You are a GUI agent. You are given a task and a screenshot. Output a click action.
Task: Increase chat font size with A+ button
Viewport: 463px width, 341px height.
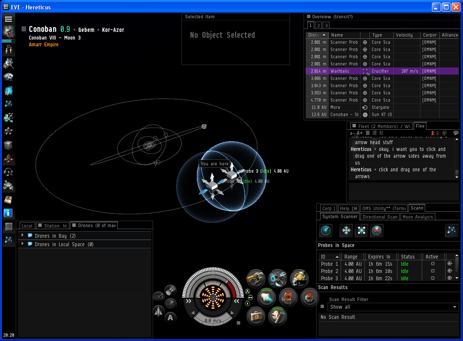pyautogui.click(x=359, y=133)
